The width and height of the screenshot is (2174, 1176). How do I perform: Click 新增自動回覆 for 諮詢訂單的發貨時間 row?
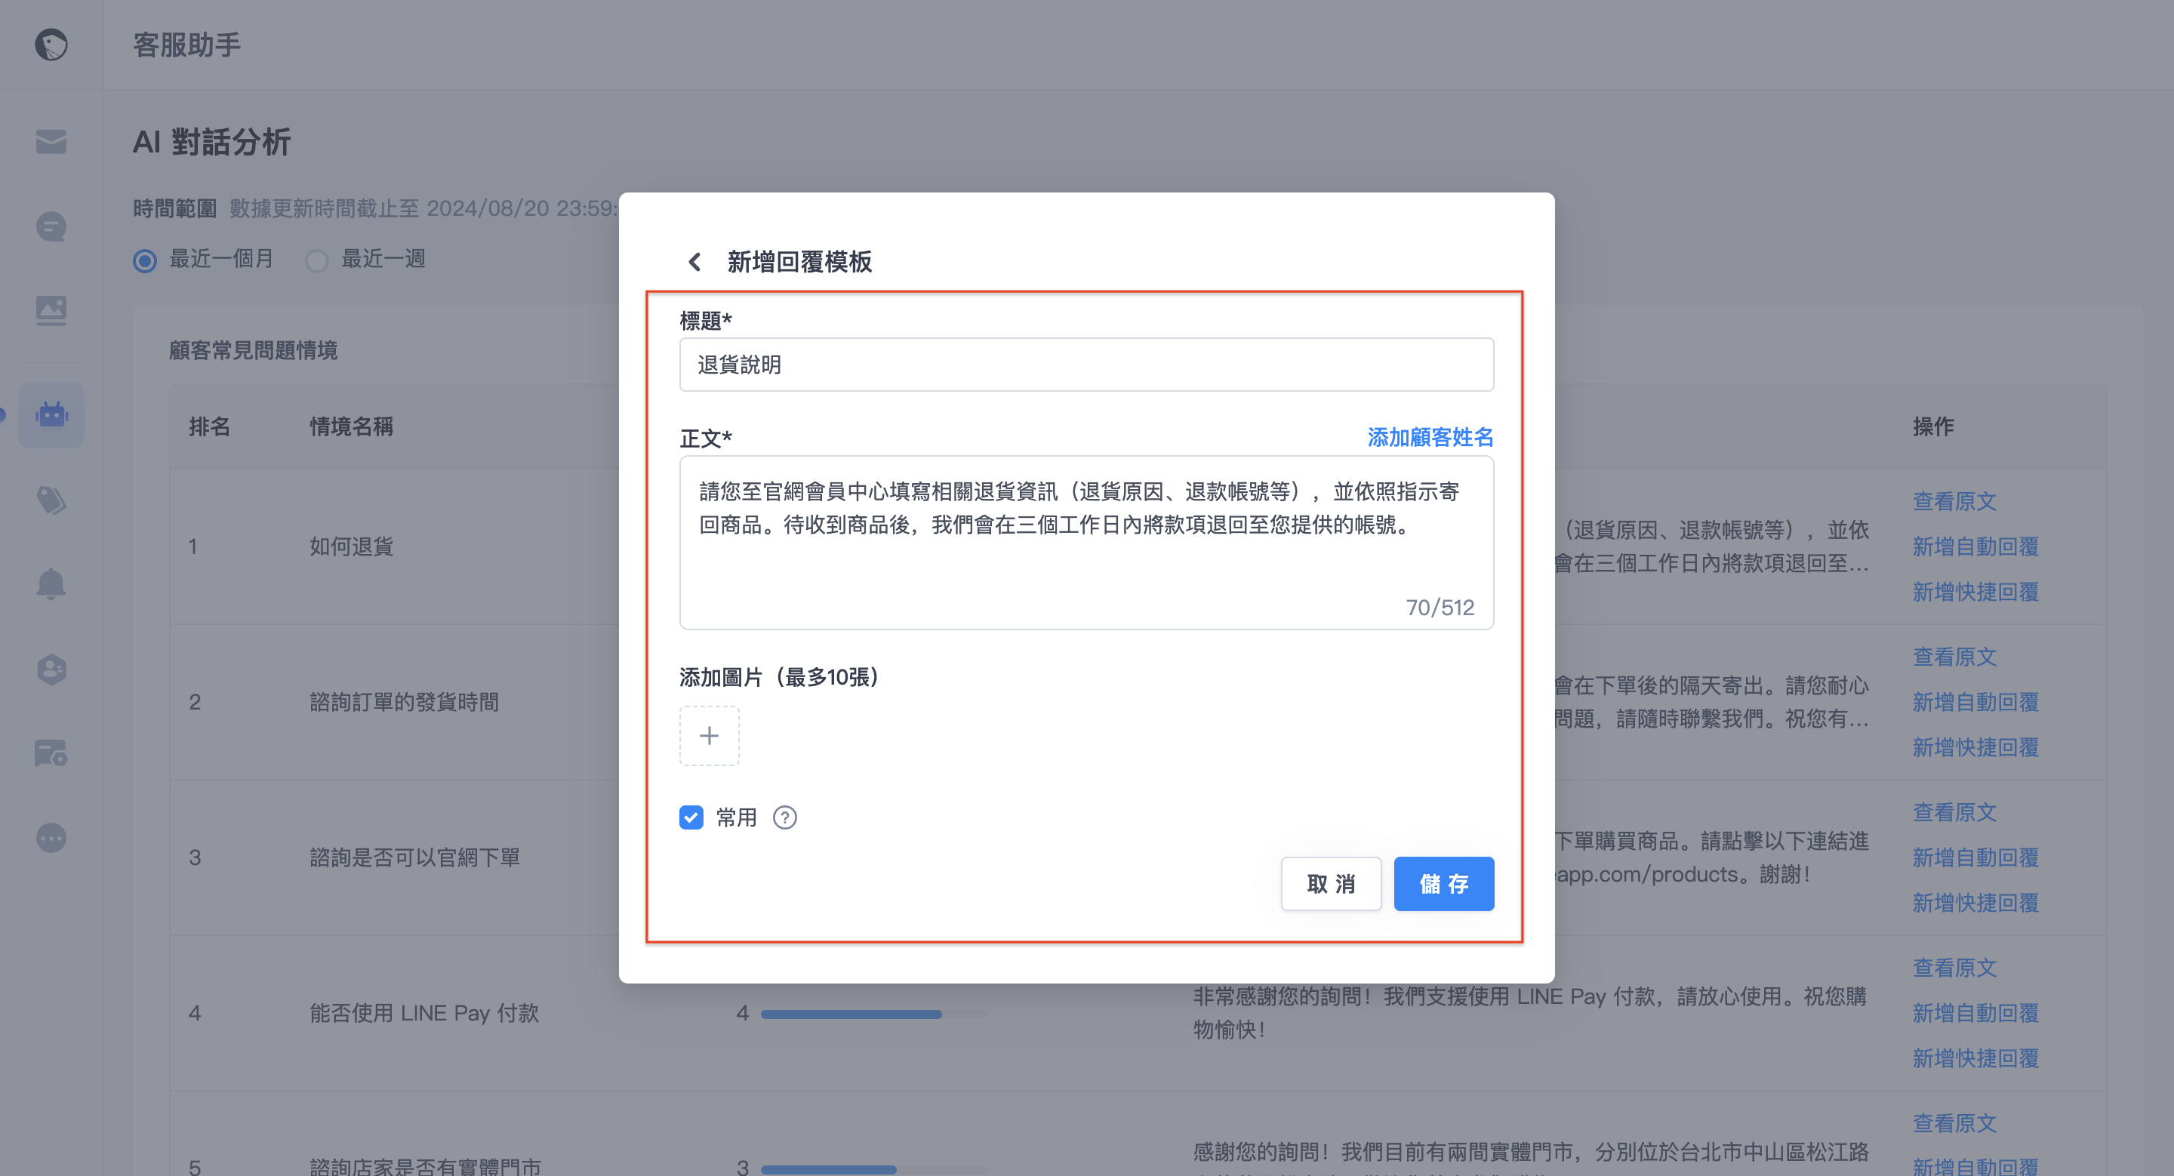(1975, 702)
